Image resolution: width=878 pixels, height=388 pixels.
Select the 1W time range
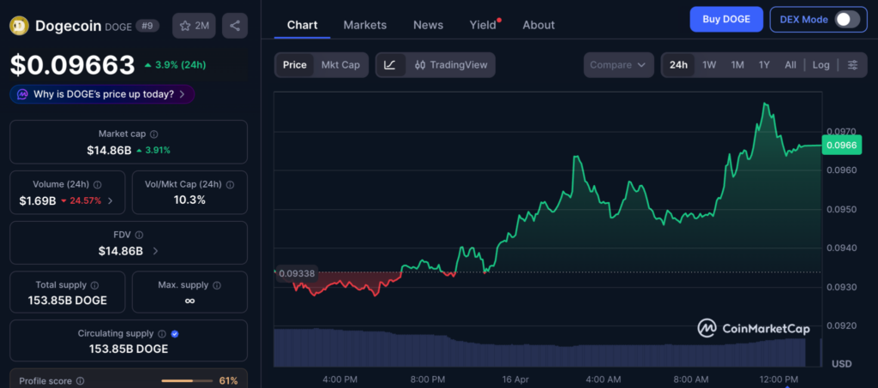click(709, 65)
